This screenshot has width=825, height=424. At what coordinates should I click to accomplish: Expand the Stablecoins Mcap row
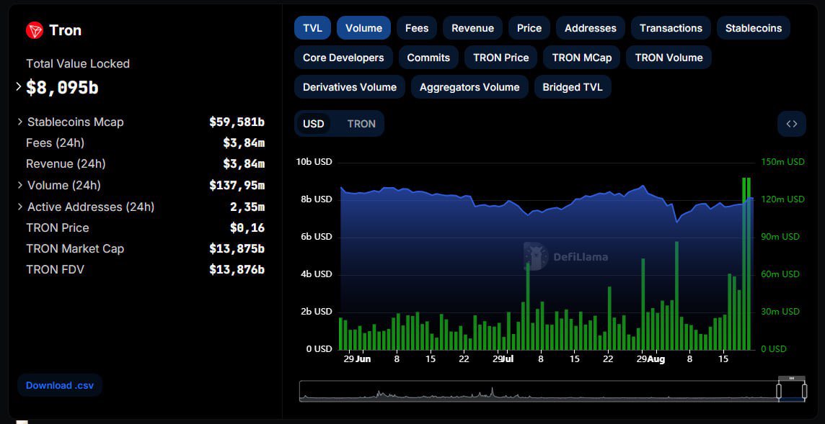tap(20, 122)
